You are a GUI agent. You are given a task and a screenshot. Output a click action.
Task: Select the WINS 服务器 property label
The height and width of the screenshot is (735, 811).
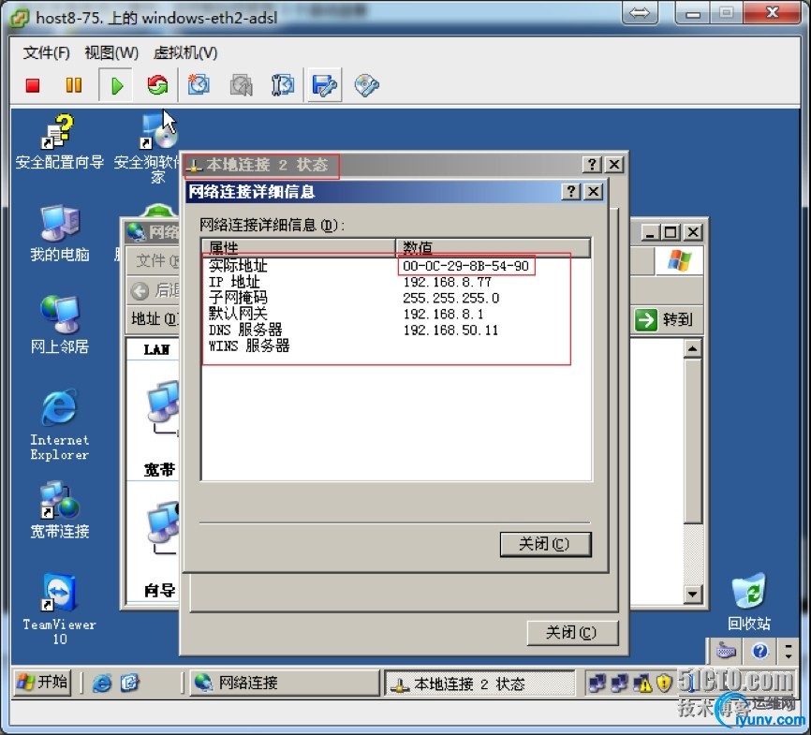pyautogui.click(x=249, y=346)
